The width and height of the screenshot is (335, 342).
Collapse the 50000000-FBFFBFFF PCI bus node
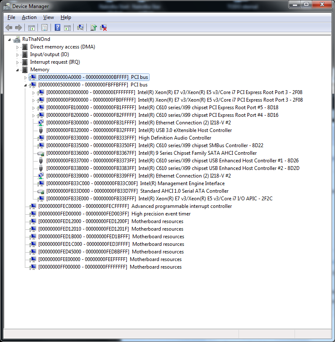pos(25,85)
